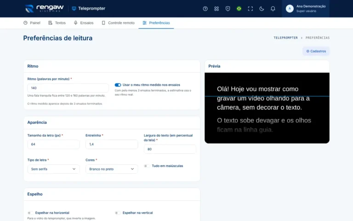Viewport: 353px width, 221px height.
Task: Click the Preferências tab sliders icon
Action: (144, 23)
